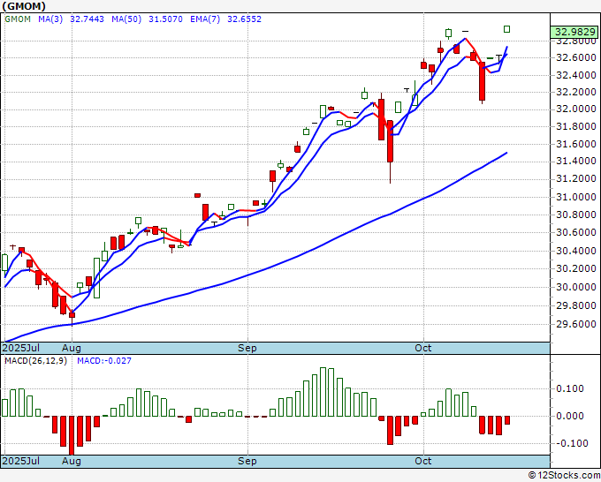Click Oct on the price chart date axis
This screenshot has width=601, height=482.
click(423, 348)
